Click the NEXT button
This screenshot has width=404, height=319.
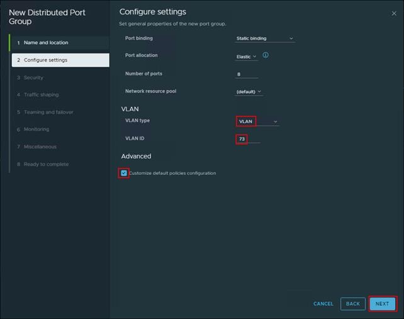[x=383, y=304]
